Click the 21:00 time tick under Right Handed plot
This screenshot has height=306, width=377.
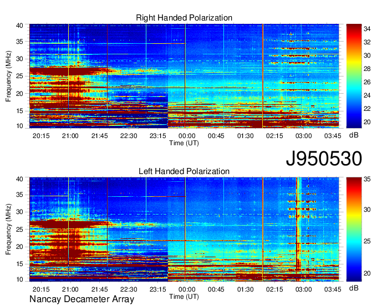[70, 136]
